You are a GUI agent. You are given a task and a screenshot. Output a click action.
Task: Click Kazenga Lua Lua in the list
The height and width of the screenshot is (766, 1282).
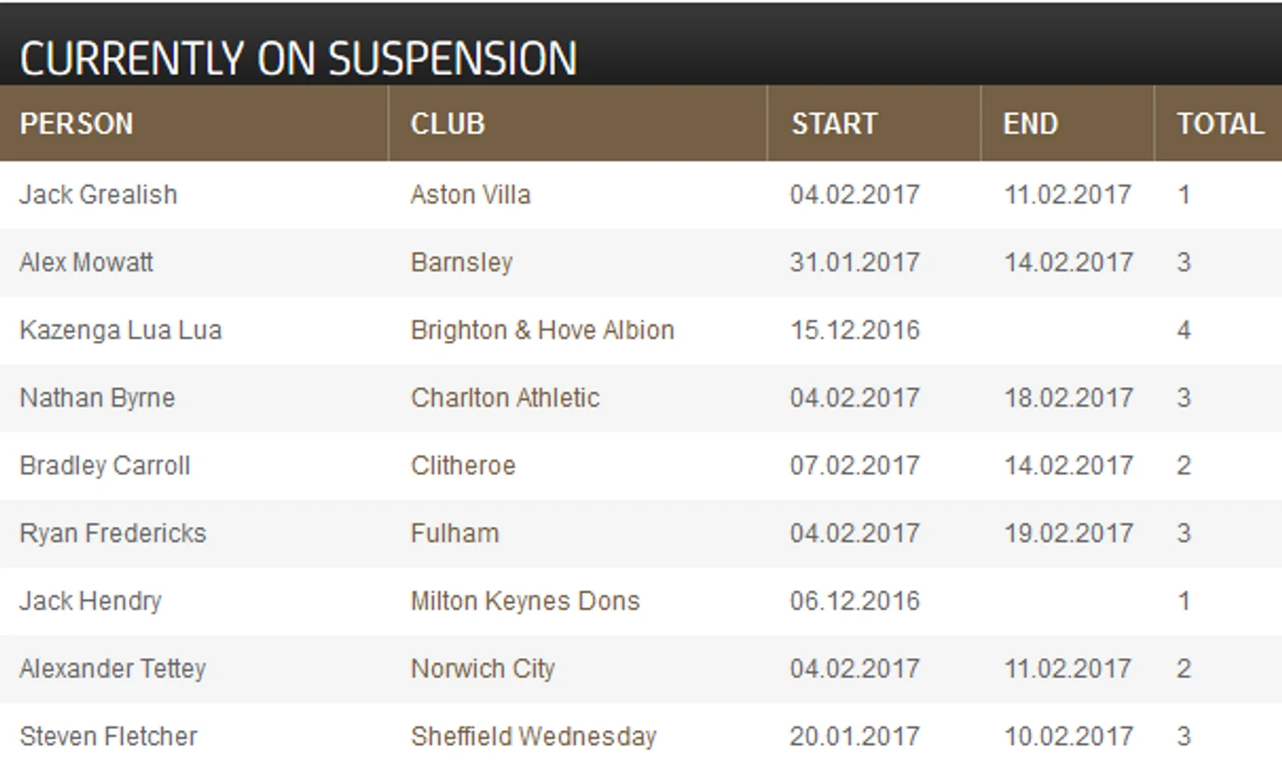click(120, 329)
